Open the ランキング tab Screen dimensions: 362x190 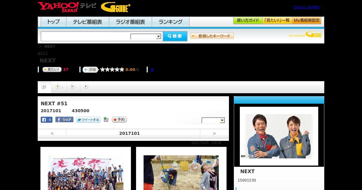(170, 22)
